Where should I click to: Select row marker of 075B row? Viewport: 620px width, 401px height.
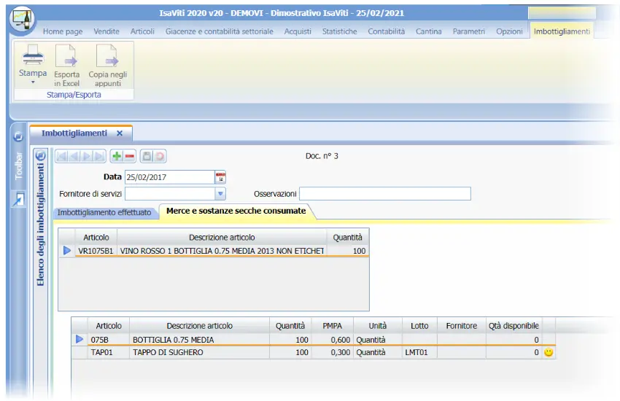tap(80, 339)
